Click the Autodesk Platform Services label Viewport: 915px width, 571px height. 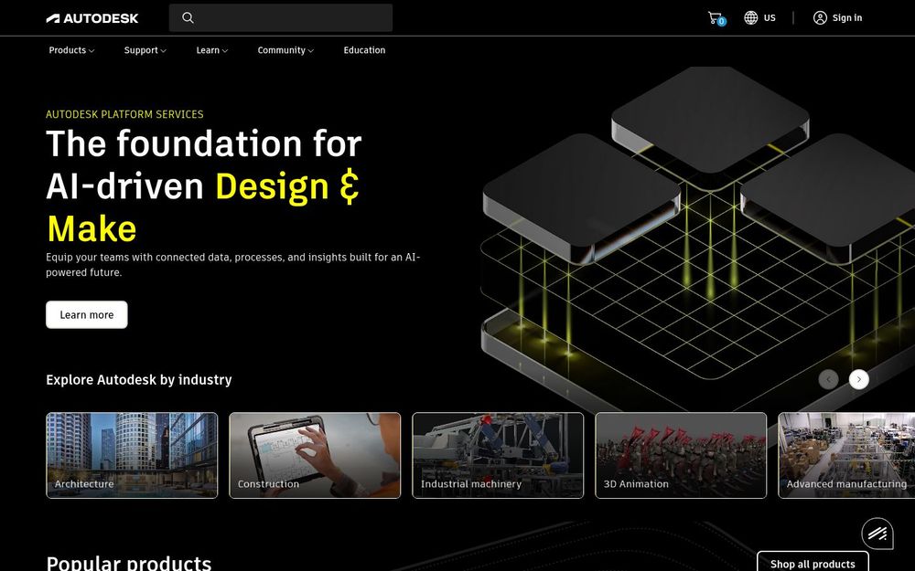pyautogui.click(x=124, y=114)
